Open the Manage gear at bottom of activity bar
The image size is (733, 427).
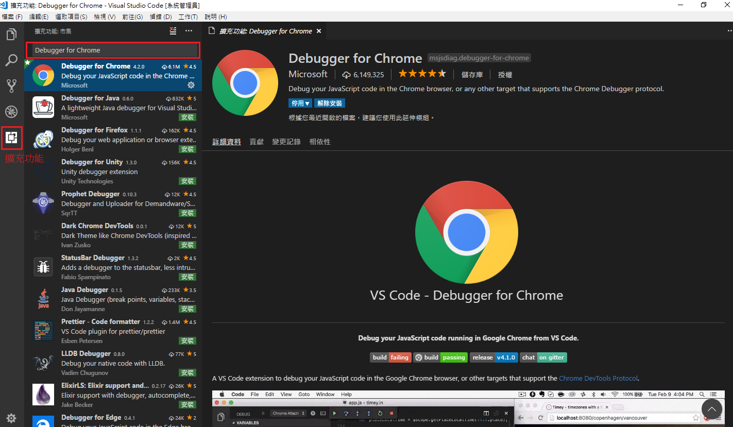point(11,418)
